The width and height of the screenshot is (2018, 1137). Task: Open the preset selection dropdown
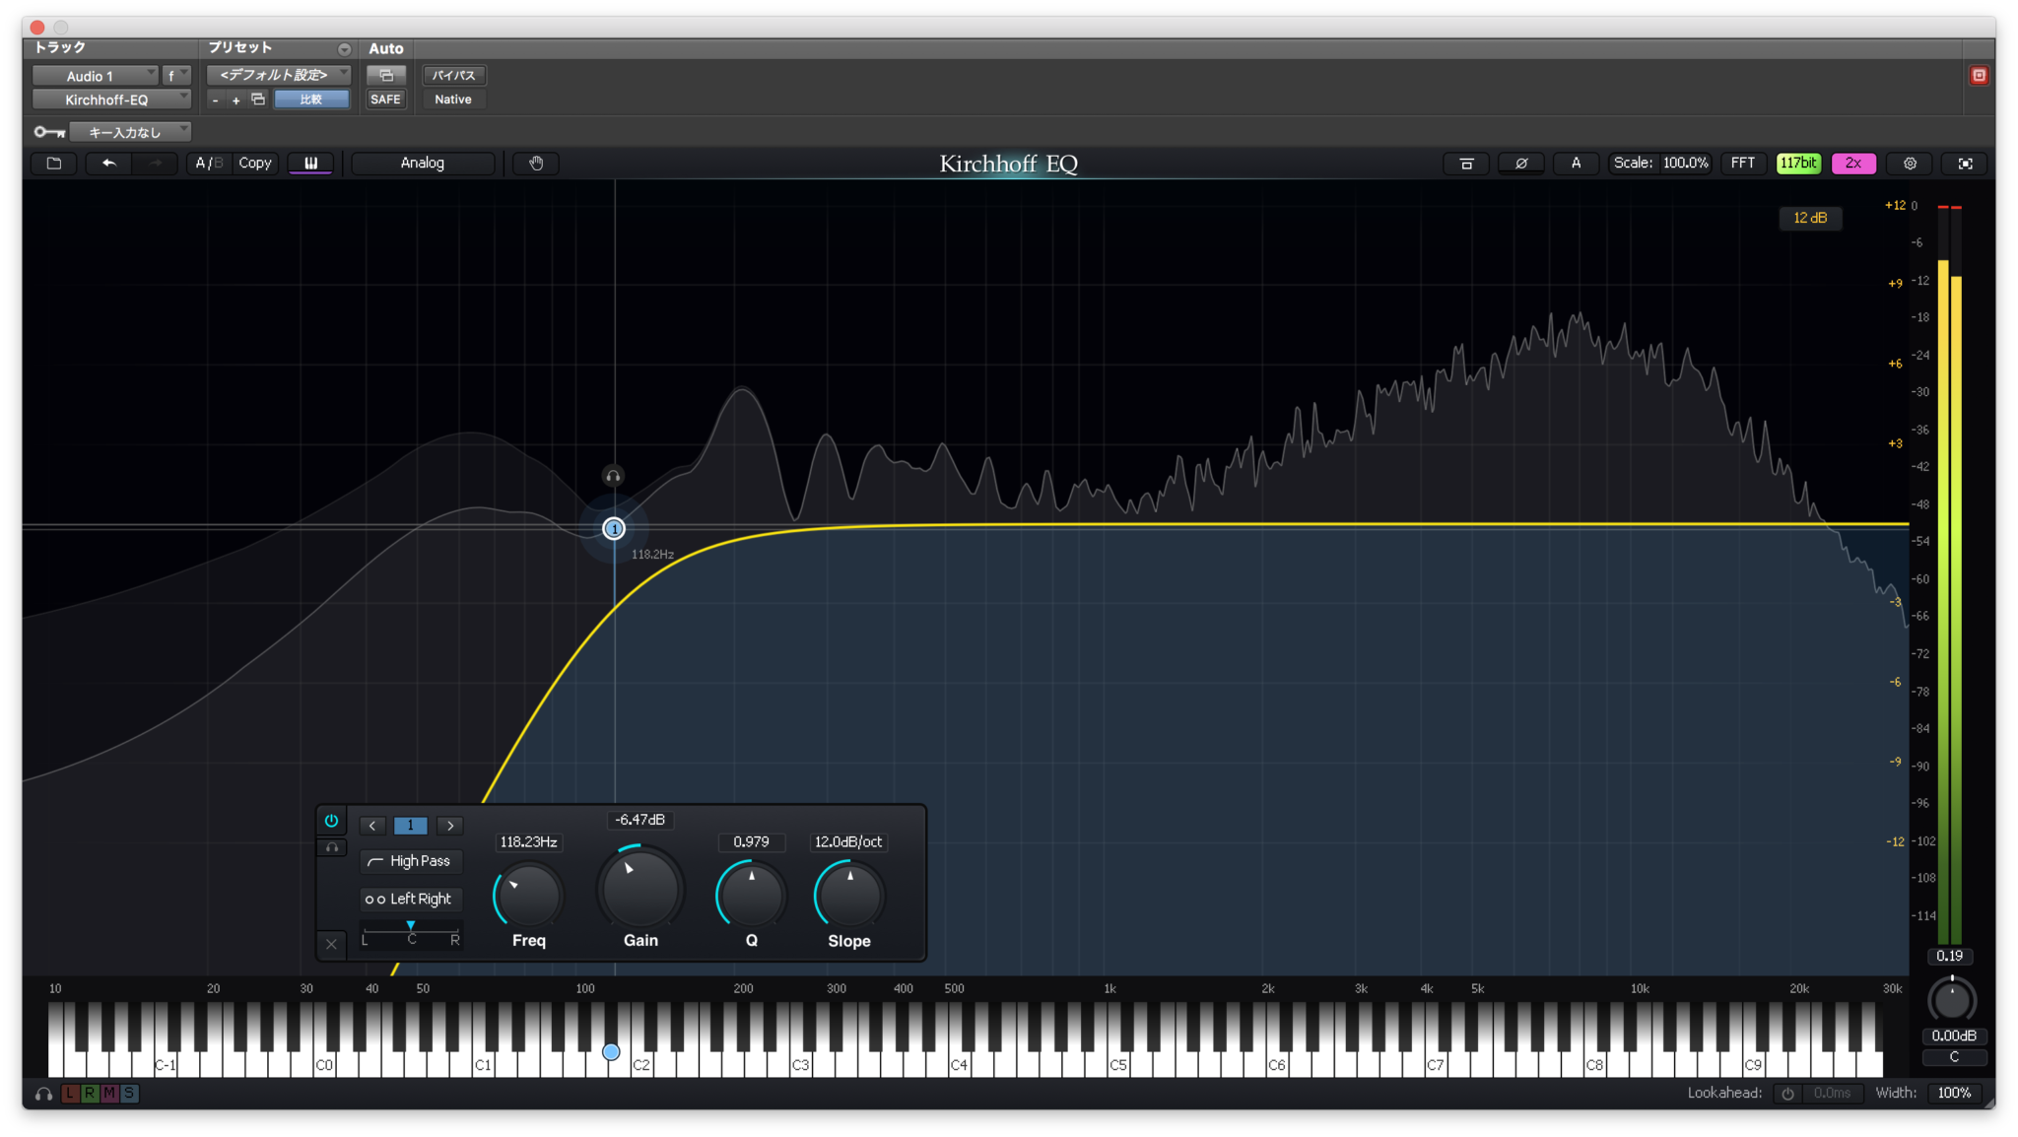coord(279,74)
